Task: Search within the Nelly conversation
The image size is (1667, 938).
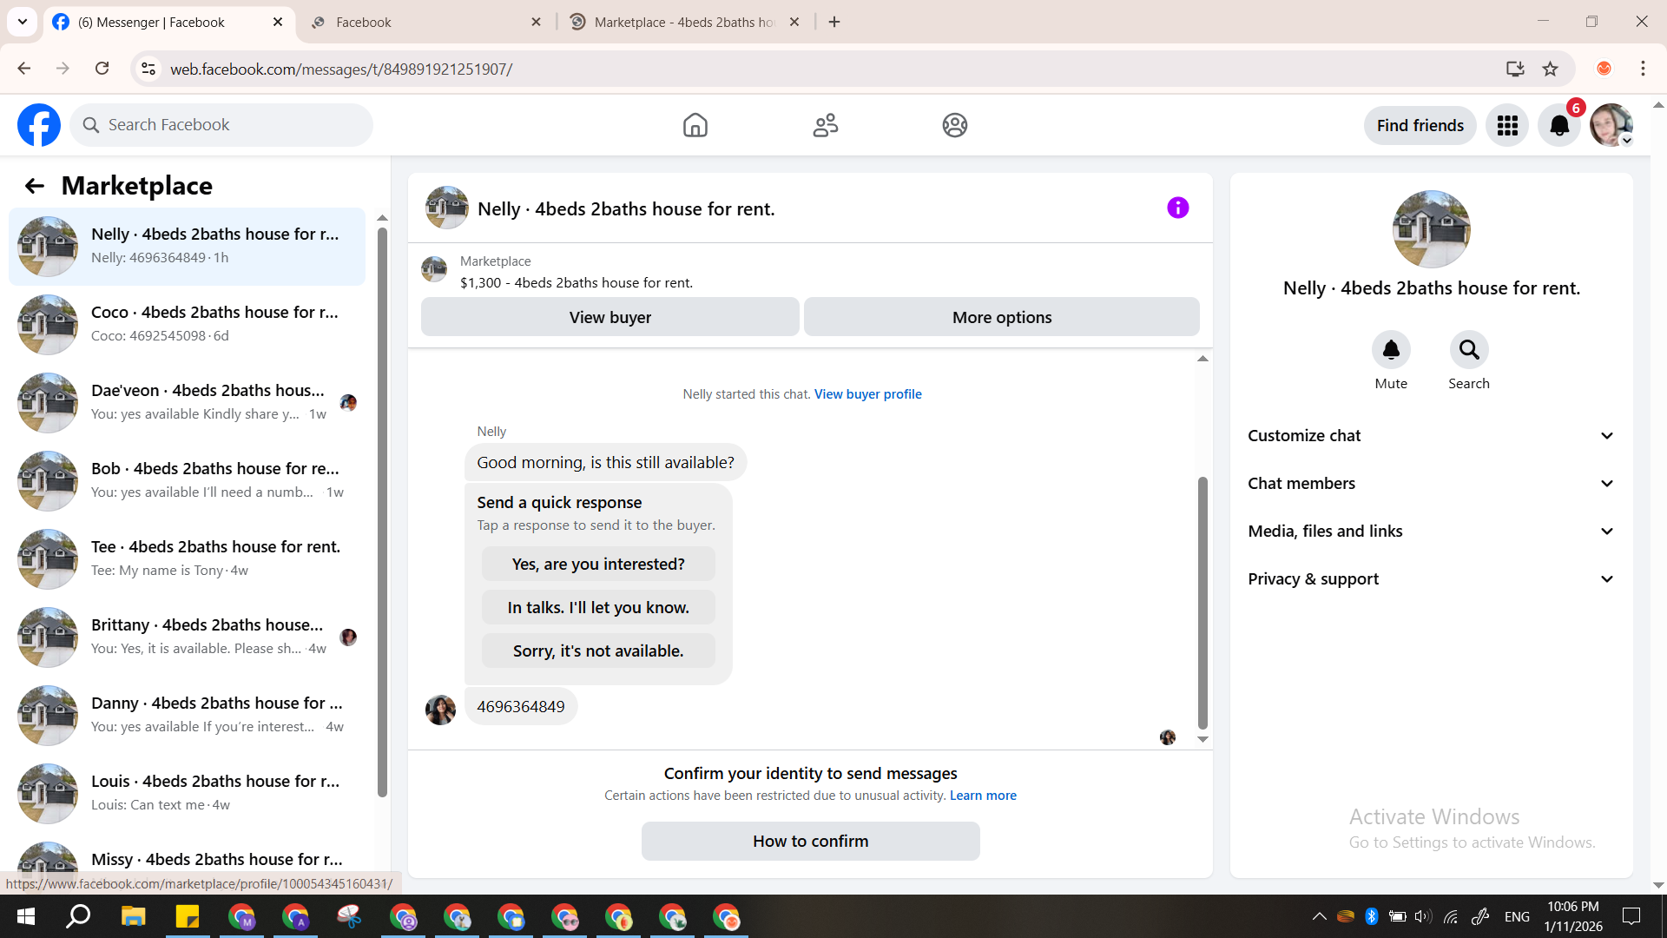Action: (1469, 350)
